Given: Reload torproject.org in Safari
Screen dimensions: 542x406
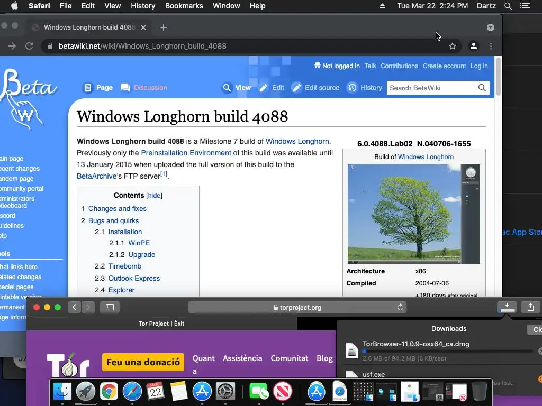Looking at the screenshot, I should 400,307.
